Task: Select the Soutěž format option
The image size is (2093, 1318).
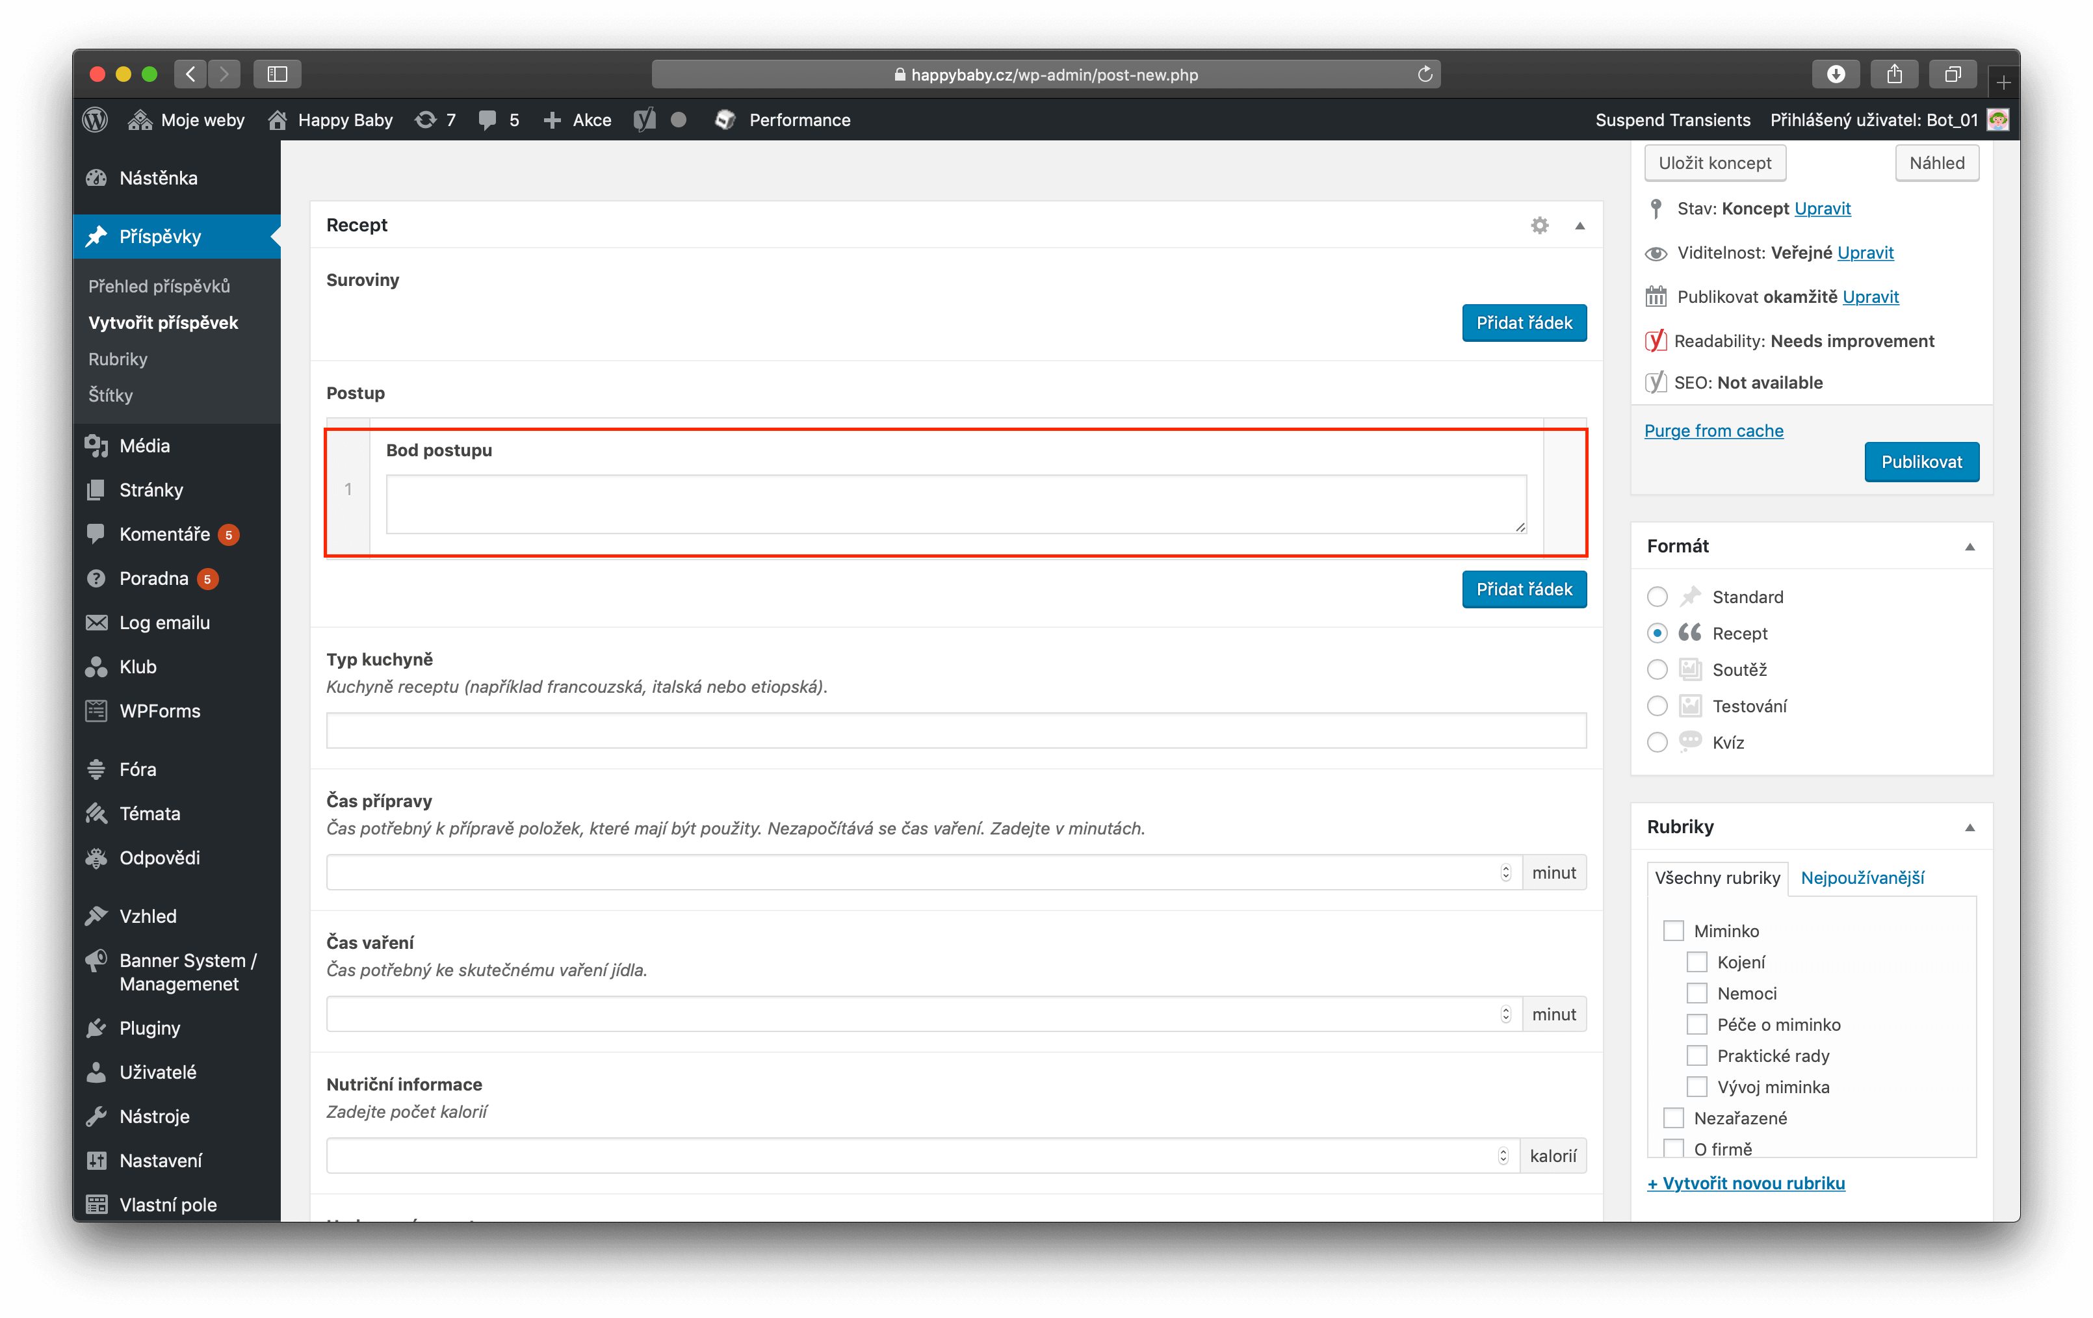Action: click(x=1657, y=670)
